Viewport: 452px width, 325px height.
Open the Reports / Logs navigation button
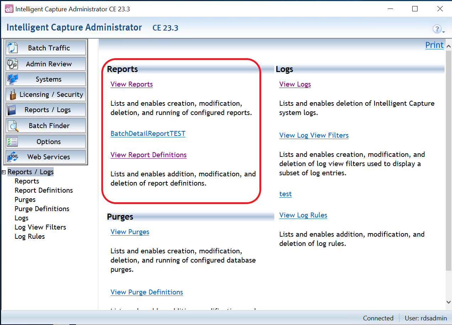(46, 110)
